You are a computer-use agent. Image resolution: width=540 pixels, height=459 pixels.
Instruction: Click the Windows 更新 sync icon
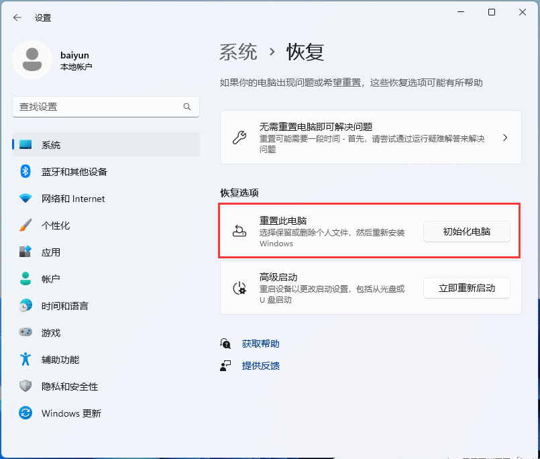(25, 413)
